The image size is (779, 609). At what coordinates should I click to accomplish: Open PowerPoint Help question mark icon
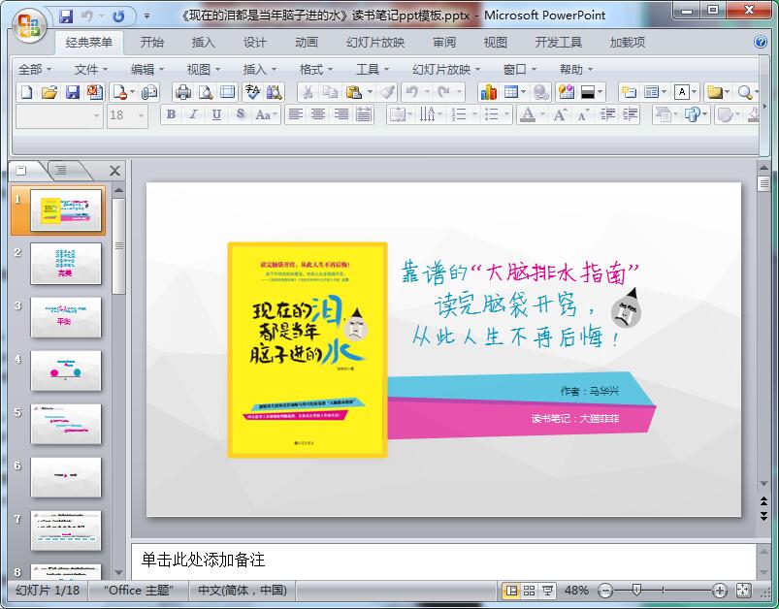point(761,42)
